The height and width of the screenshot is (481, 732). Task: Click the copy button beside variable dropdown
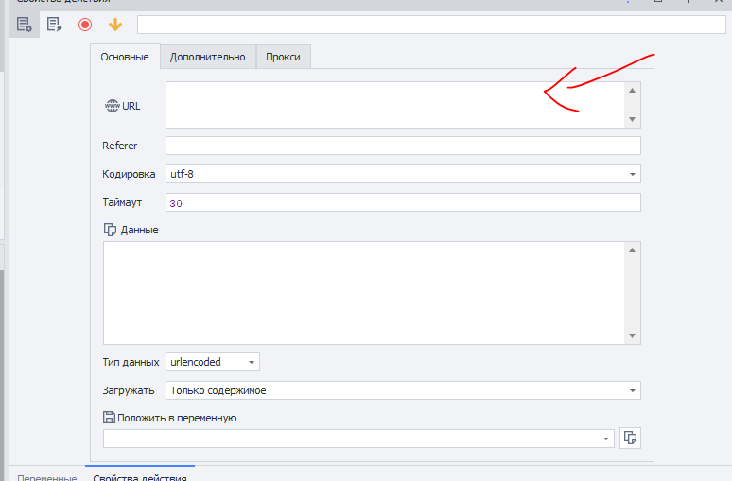[630, 438]
